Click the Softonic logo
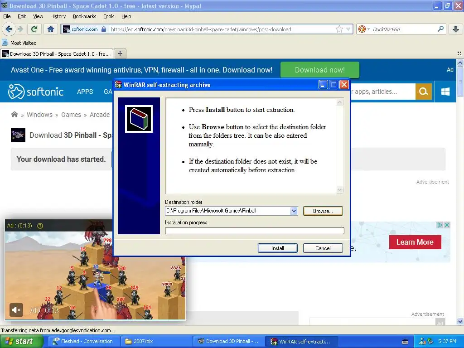Viewport: 464px width, 348px height. 36,92
